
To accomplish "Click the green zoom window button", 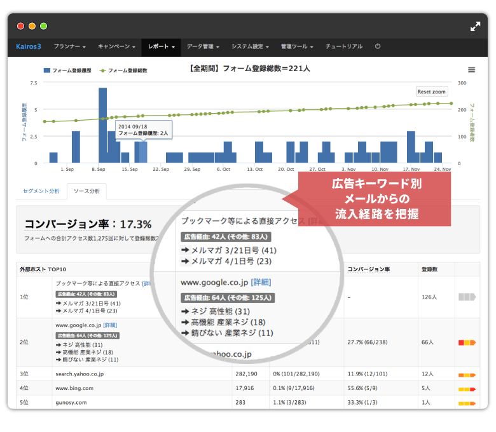I will click(x=44, y=26).
